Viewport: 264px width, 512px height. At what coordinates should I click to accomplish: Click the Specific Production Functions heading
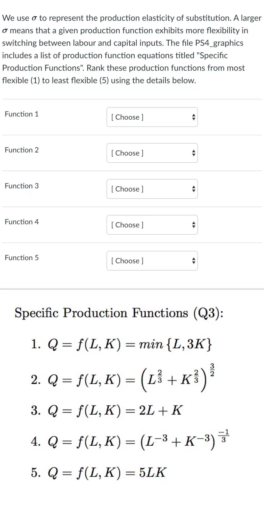click(x=119, y=313)
